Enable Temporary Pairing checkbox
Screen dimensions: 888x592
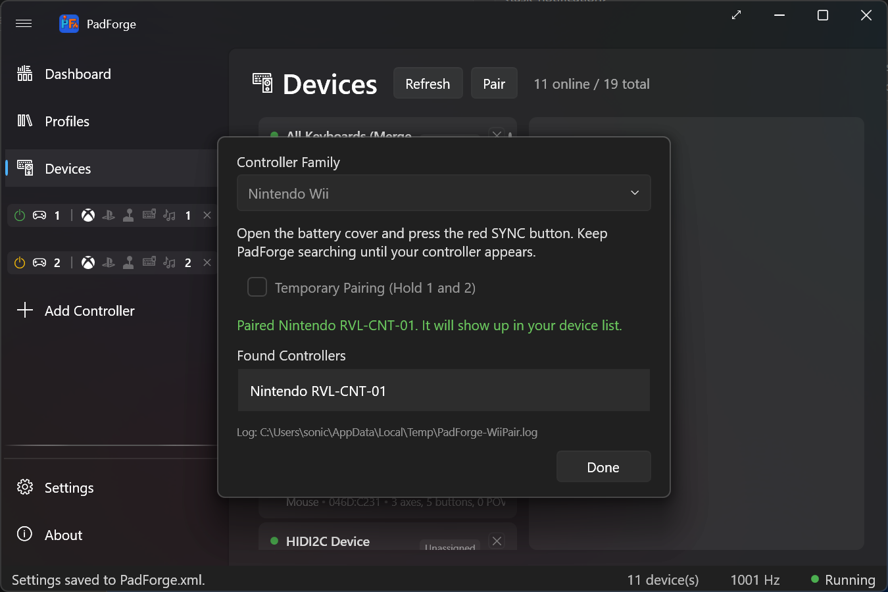click(x=257, y=287)
